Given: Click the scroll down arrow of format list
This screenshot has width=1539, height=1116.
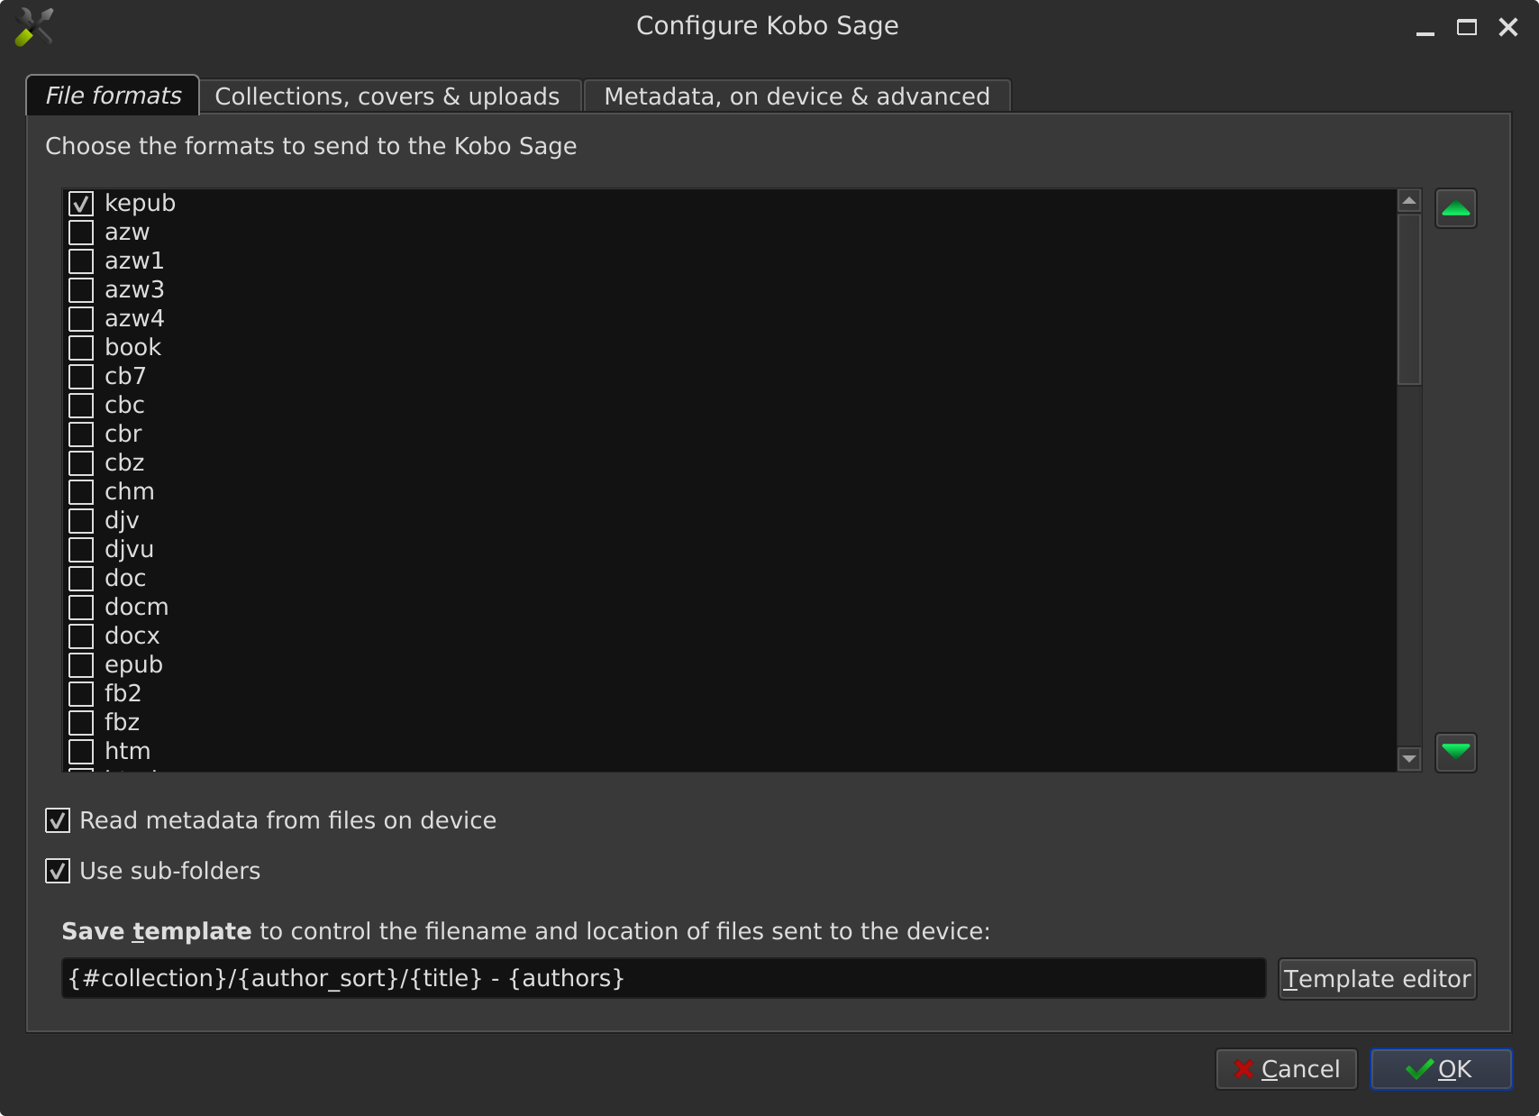Looking at the screenshot, I should point(1409,759).
